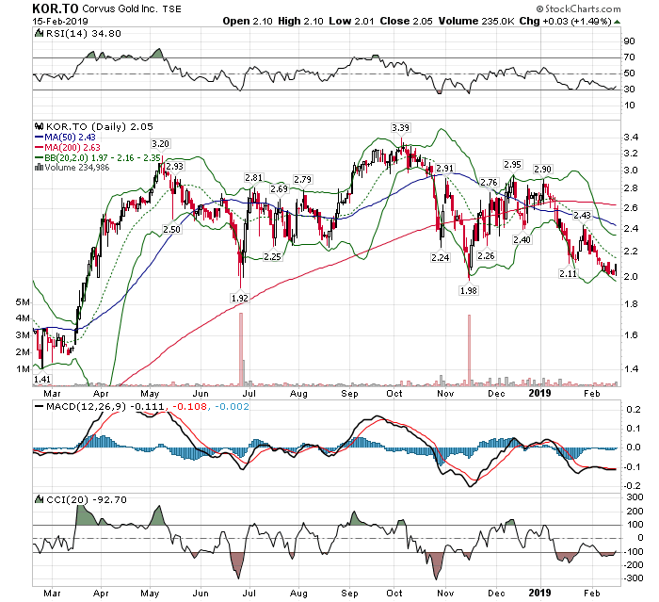Click the 2019 label on price axis
The image size is (659, 602).
539,394
